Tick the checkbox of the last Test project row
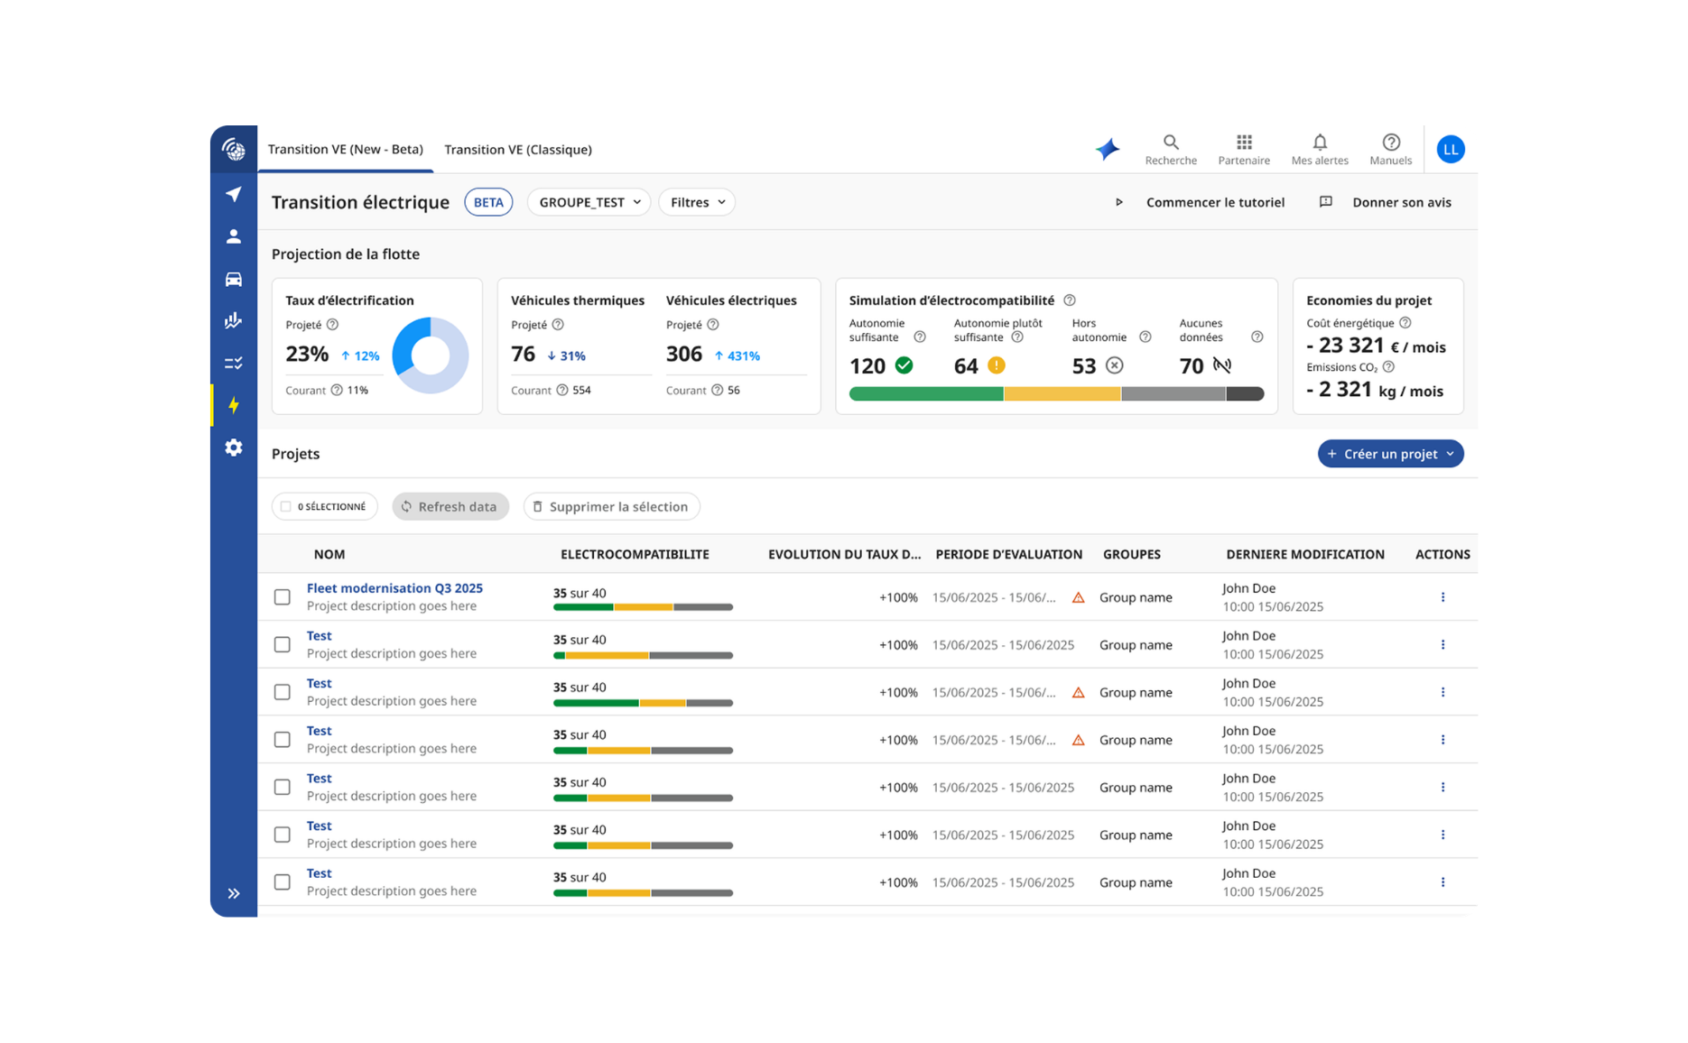1688x1043 pixels. click(x=283, y=882)
